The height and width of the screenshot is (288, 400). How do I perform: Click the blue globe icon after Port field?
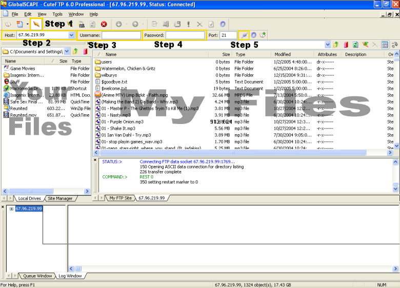253,35
